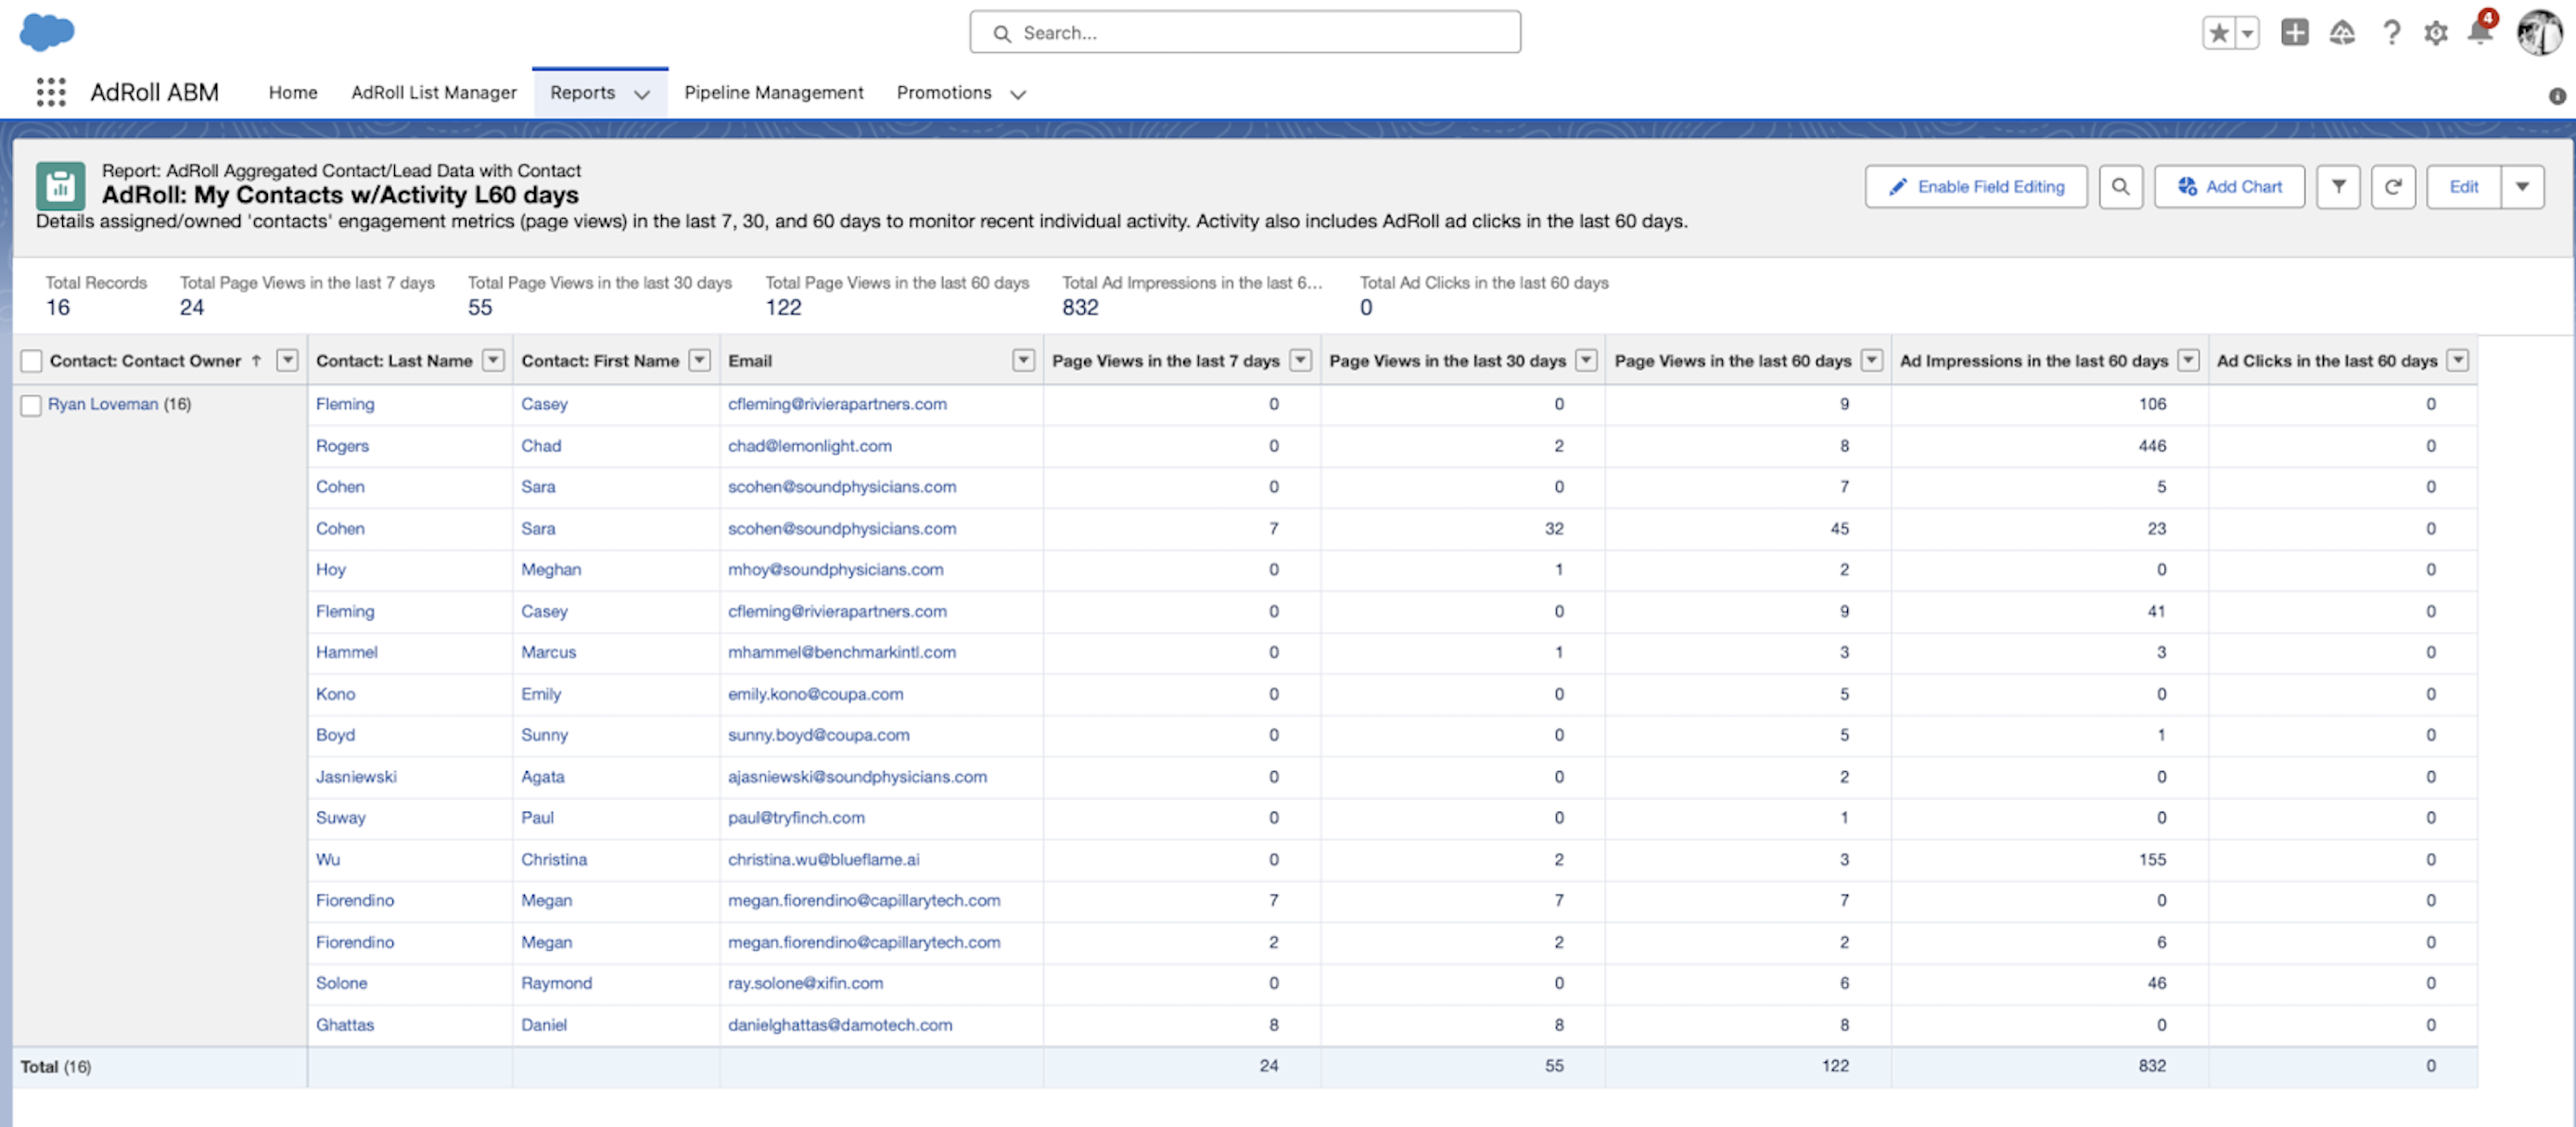This screenshot has height=1127, width=2576.
Task: Open Contact: Last Name column dropdown
Action: (493, 361)
